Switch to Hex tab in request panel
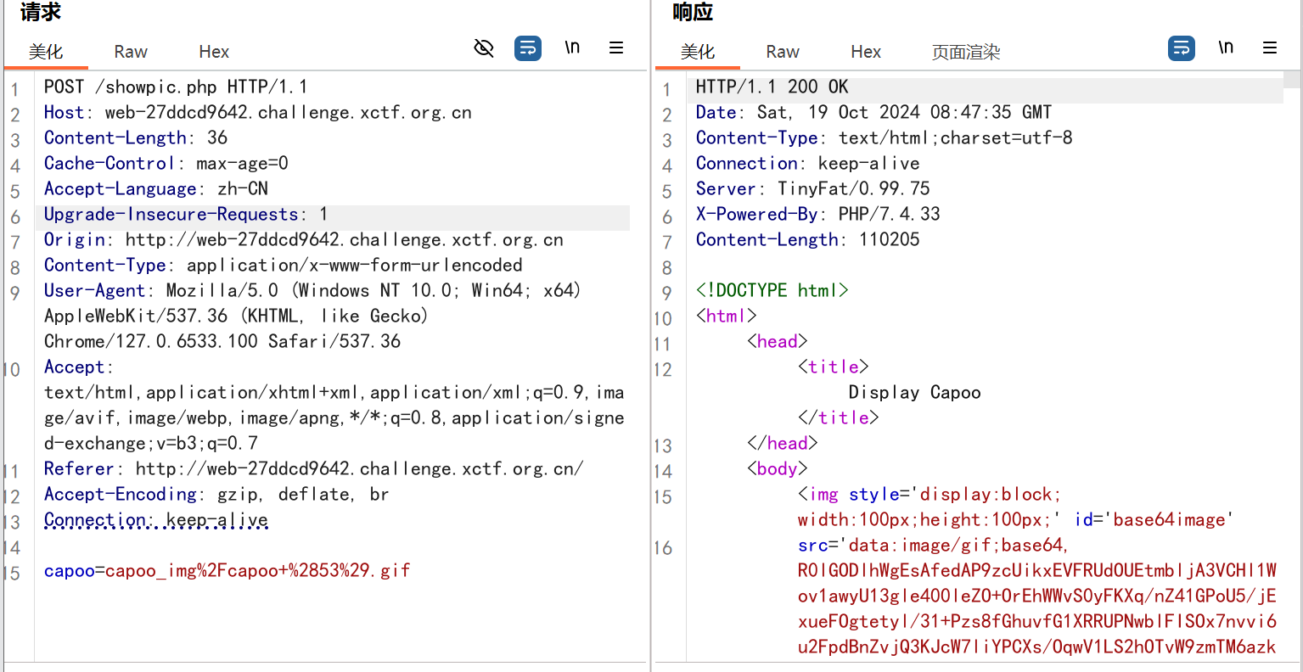 coord(214,52)
